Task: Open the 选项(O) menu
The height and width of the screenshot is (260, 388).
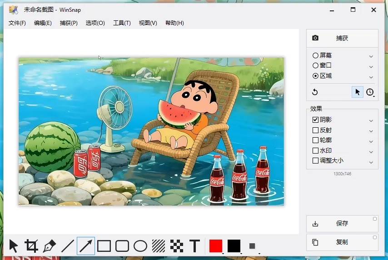Action: 95,23
